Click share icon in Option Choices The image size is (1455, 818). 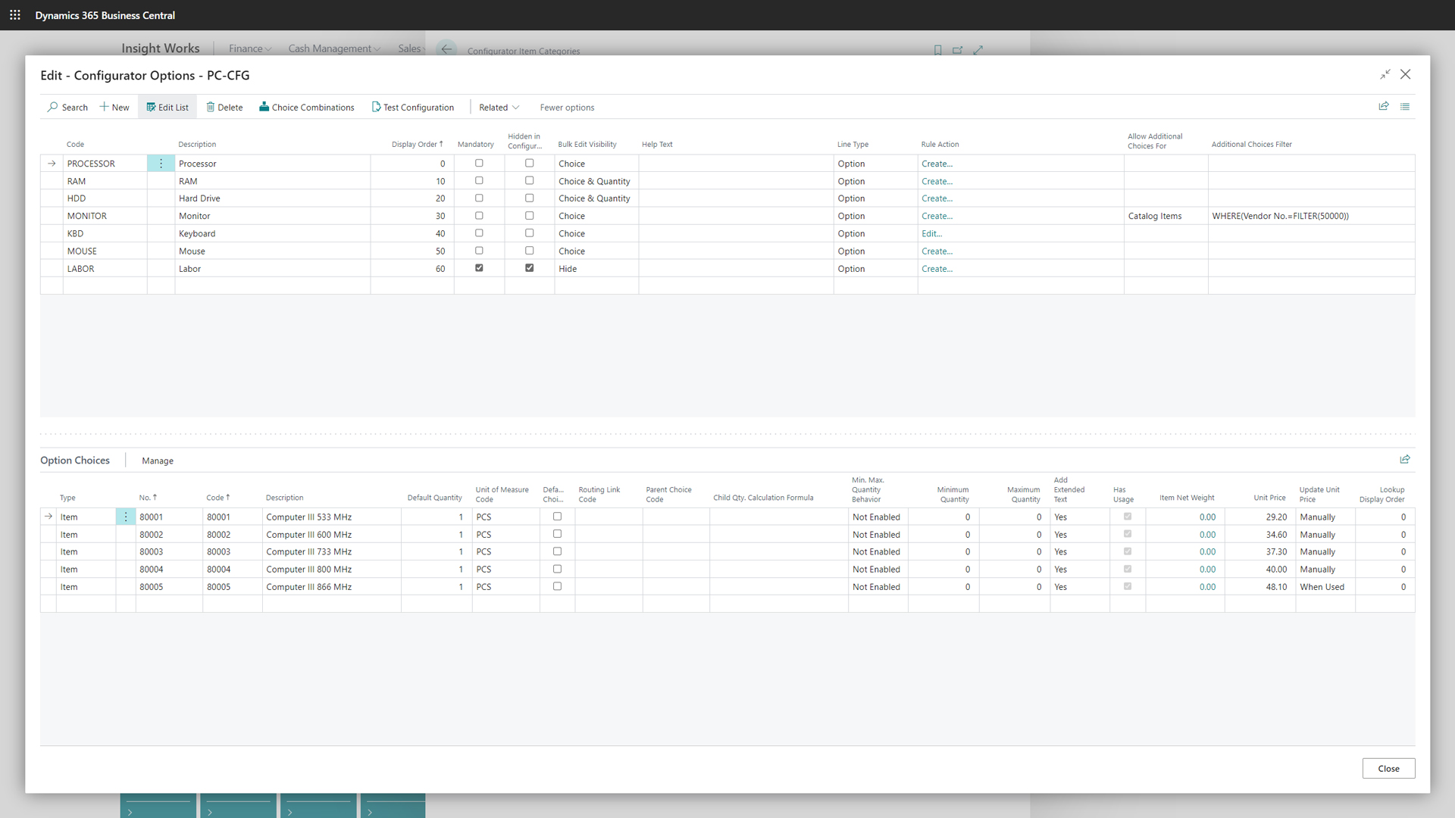coord(1404,459)
